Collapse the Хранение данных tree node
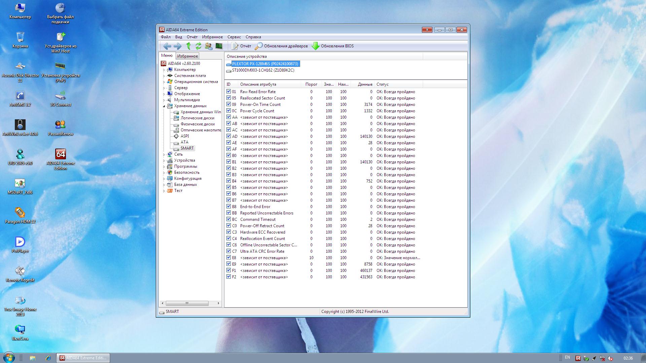The width and height of the screenshot is (646, 363). pyautogui.click(x=164, y=106)
